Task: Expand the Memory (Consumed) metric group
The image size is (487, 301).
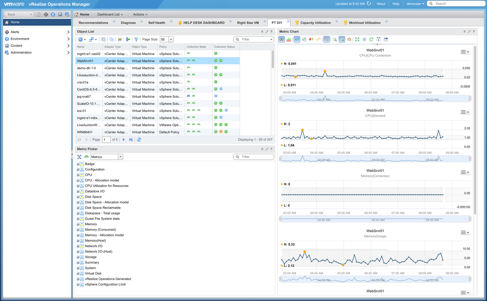Action: [79, 230]
